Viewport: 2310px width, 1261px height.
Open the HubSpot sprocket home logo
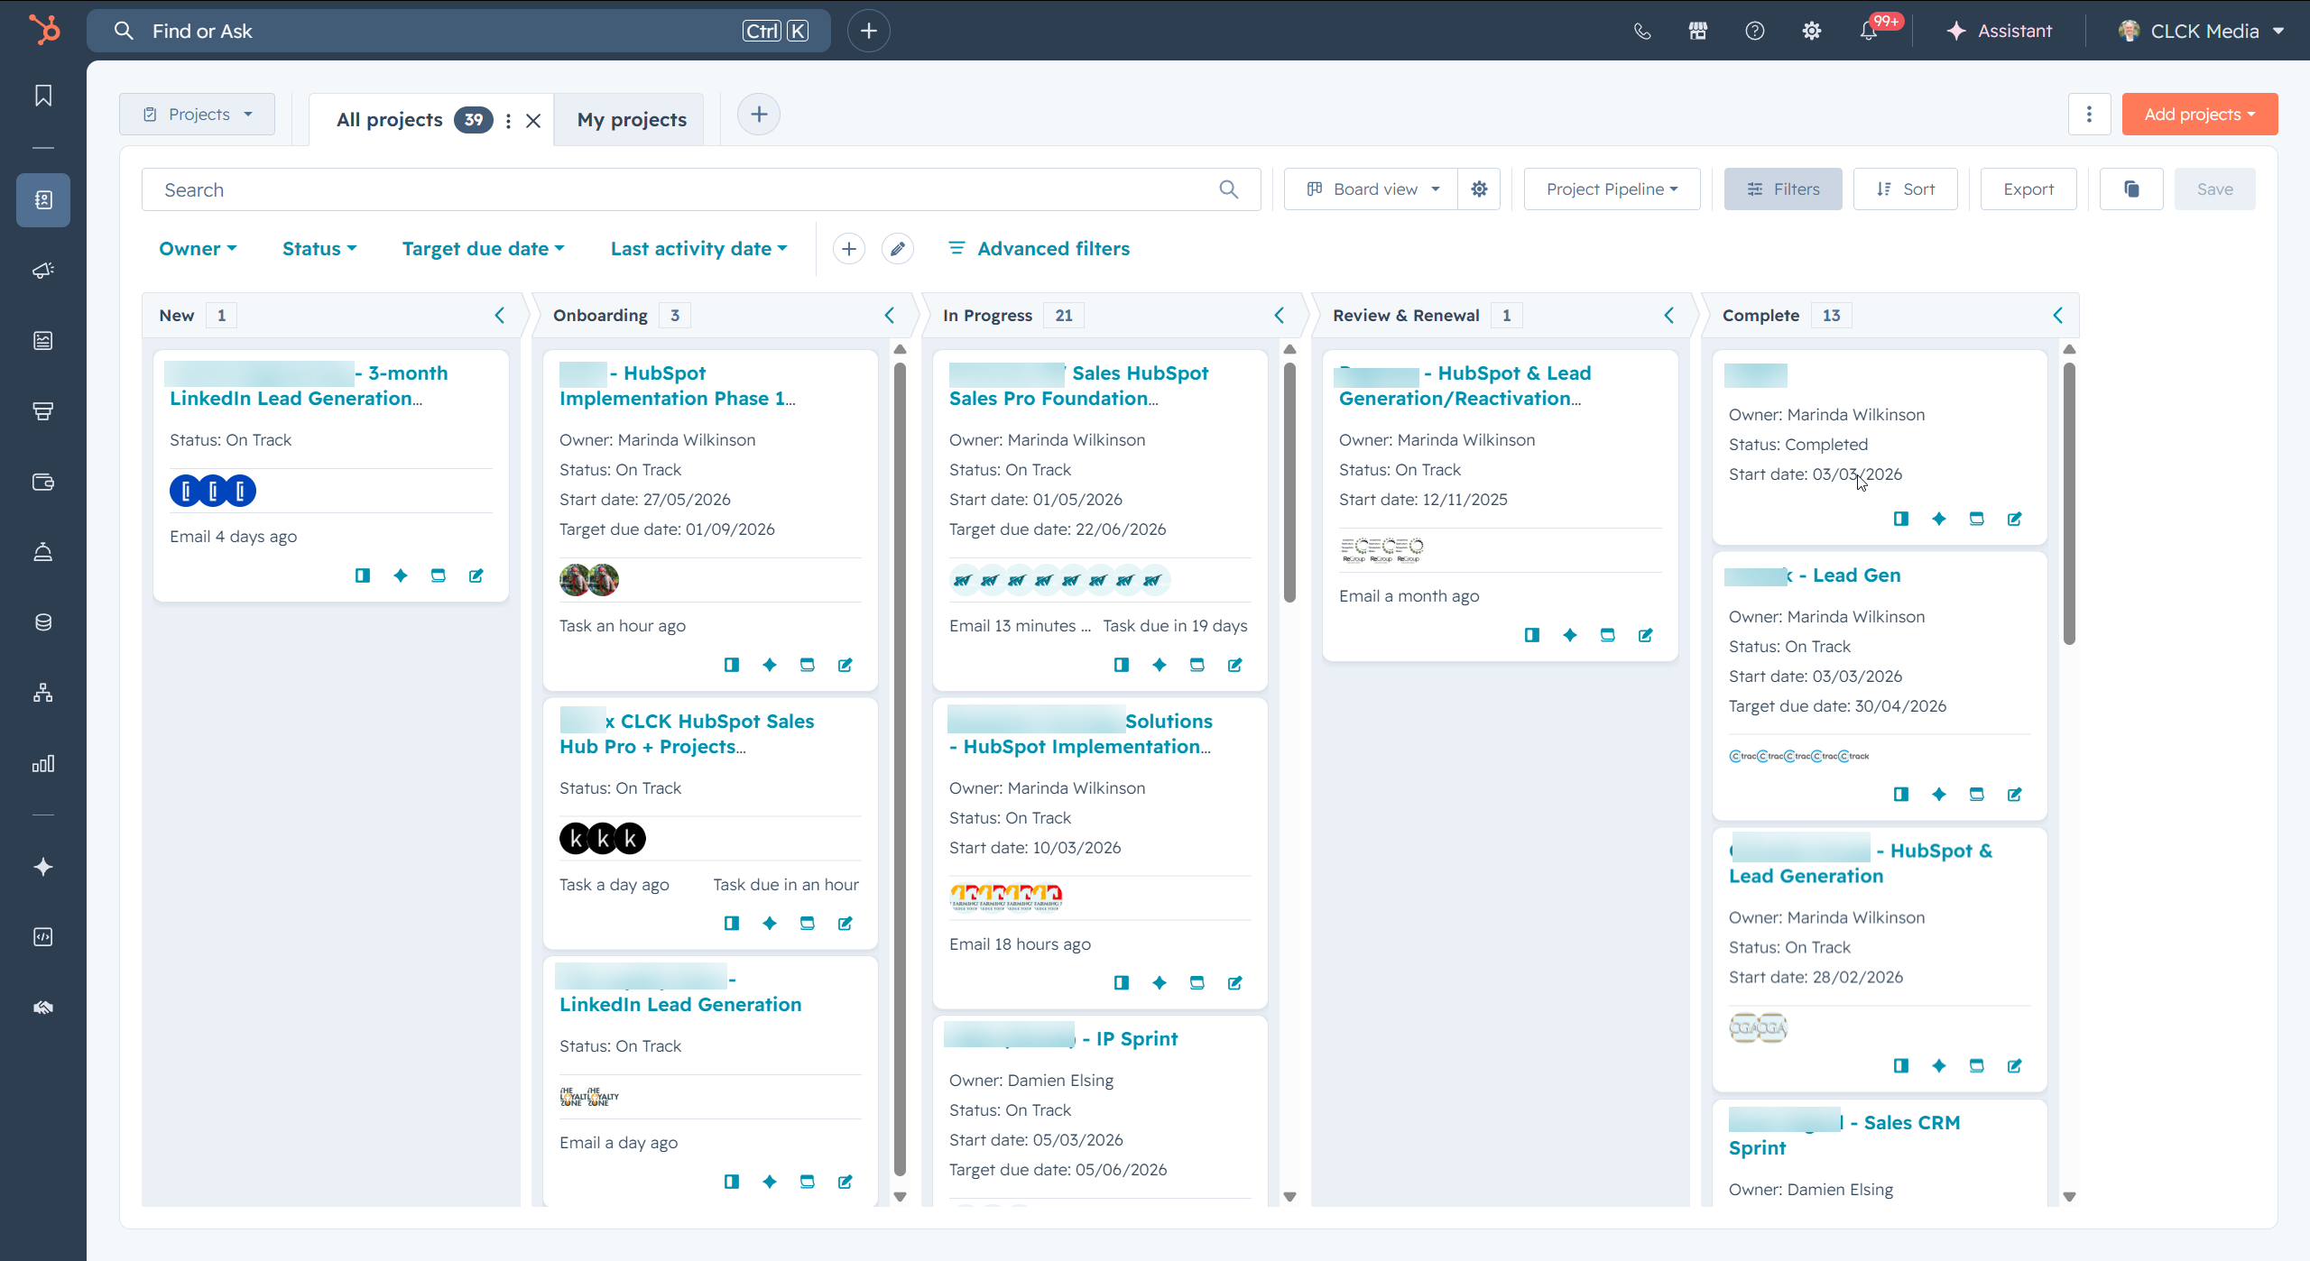tap(43, 30)
